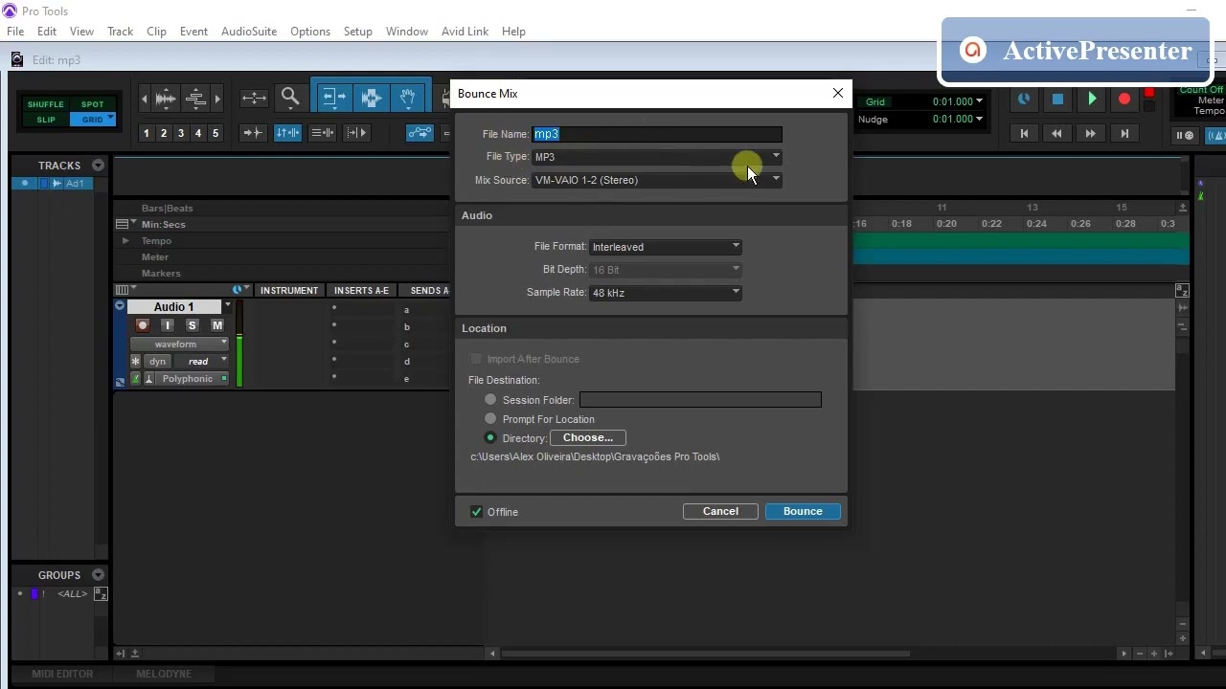This screenshot has width=1226, height=689.
Task: Toggle the Offline bounce checkbox
Action: [476, 512]
